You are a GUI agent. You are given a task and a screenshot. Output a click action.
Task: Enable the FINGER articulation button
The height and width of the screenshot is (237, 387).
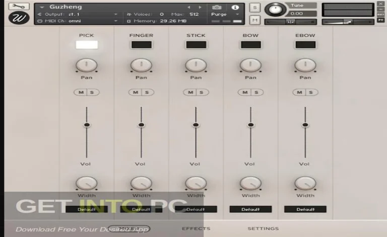[142, 45]
